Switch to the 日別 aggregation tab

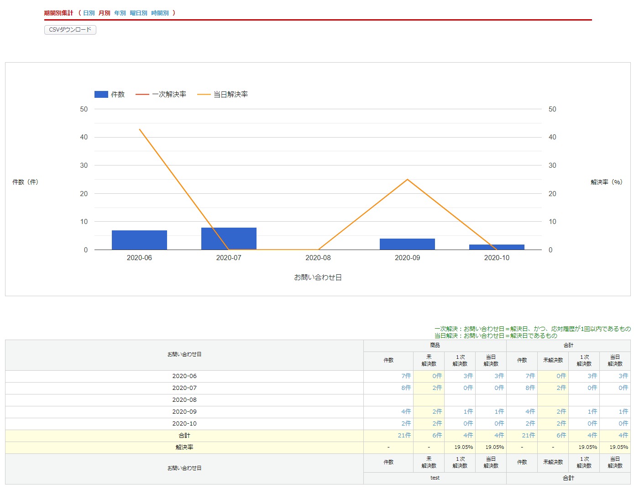pos(89,13)
